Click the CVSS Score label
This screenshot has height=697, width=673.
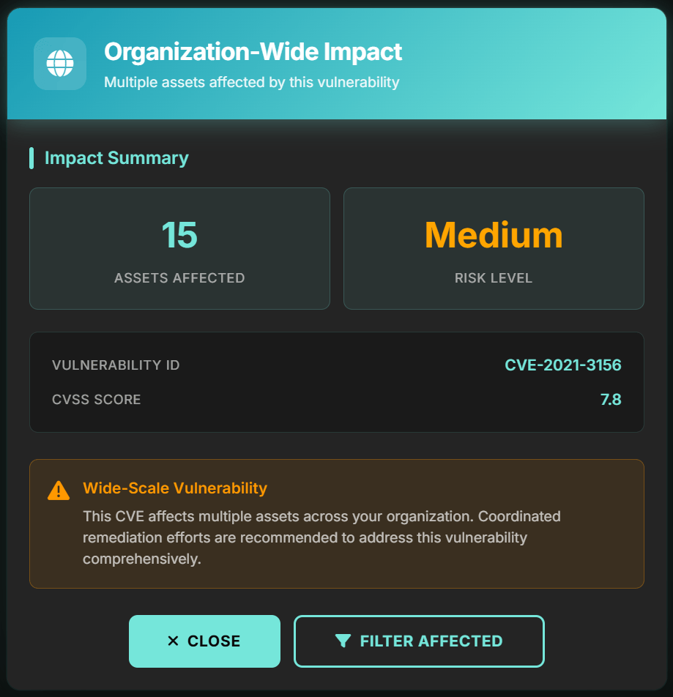pyautogui.click(x=97, y=399)
